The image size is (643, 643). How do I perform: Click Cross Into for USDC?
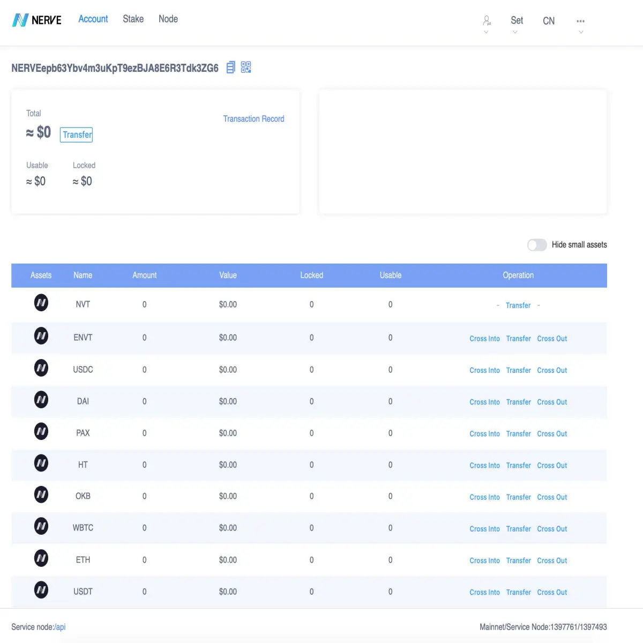tap(484, 370)
